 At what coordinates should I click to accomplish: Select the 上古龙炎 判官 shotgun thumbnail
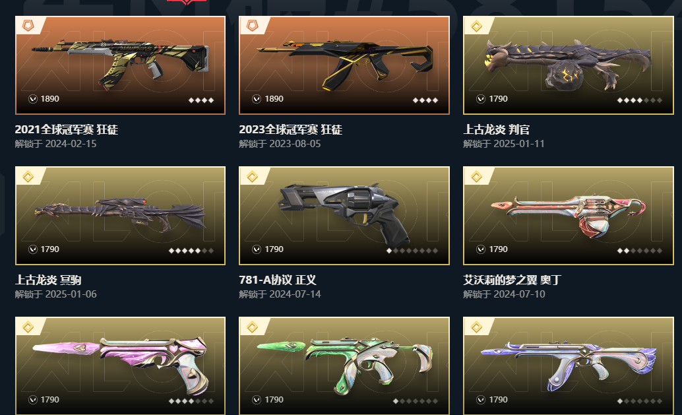pos(569,65)
